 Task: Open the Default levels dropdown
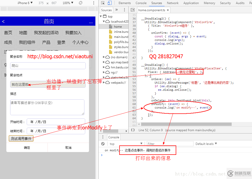coord(206,144)
